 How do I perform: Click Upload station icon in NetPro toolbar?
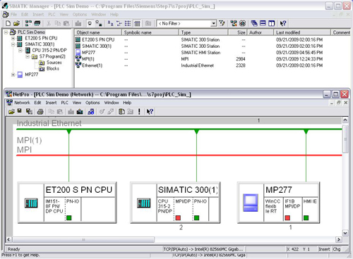coord(80,112)
